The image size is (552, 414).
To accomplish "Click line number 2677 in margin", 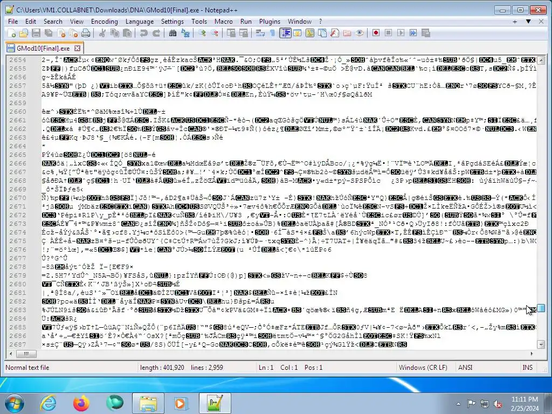I will 18,258.
